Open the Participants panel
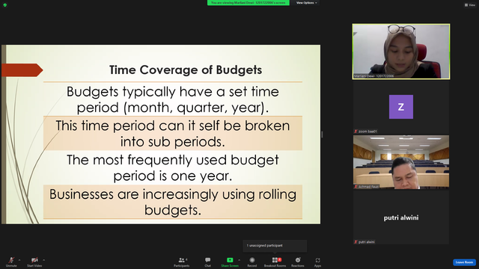This screenshot has width=479, height=269. (182, 262)
